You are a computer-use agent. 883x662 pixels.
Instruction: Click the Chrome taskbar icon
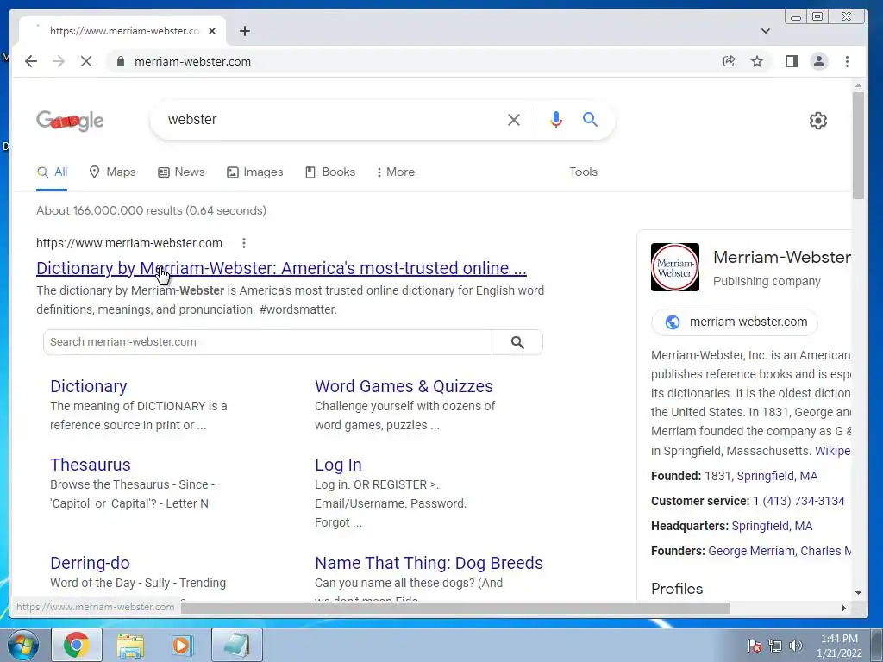(77, 645)
